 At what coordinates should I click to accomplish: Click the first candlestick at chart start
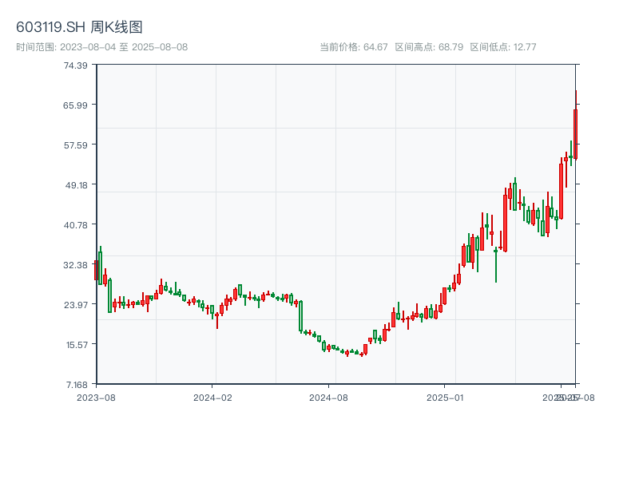point(96,270)
